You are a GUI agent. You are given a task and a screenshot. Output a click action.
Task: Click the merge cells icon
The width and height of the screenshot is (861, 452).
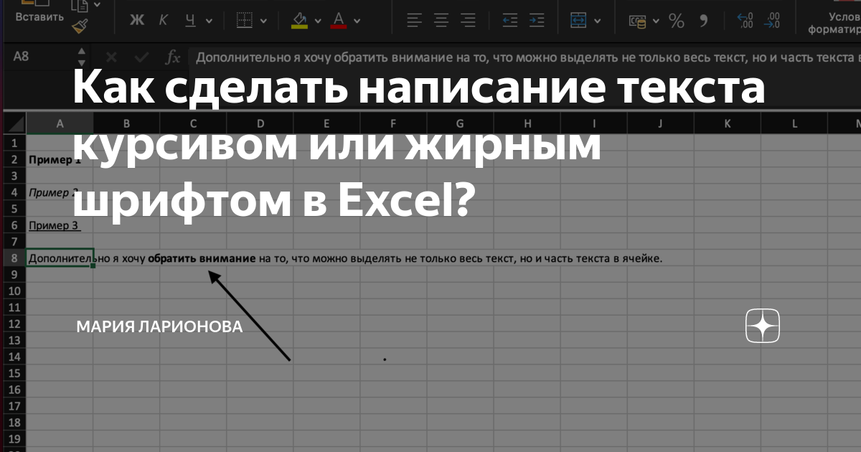(x=578, y=20)
